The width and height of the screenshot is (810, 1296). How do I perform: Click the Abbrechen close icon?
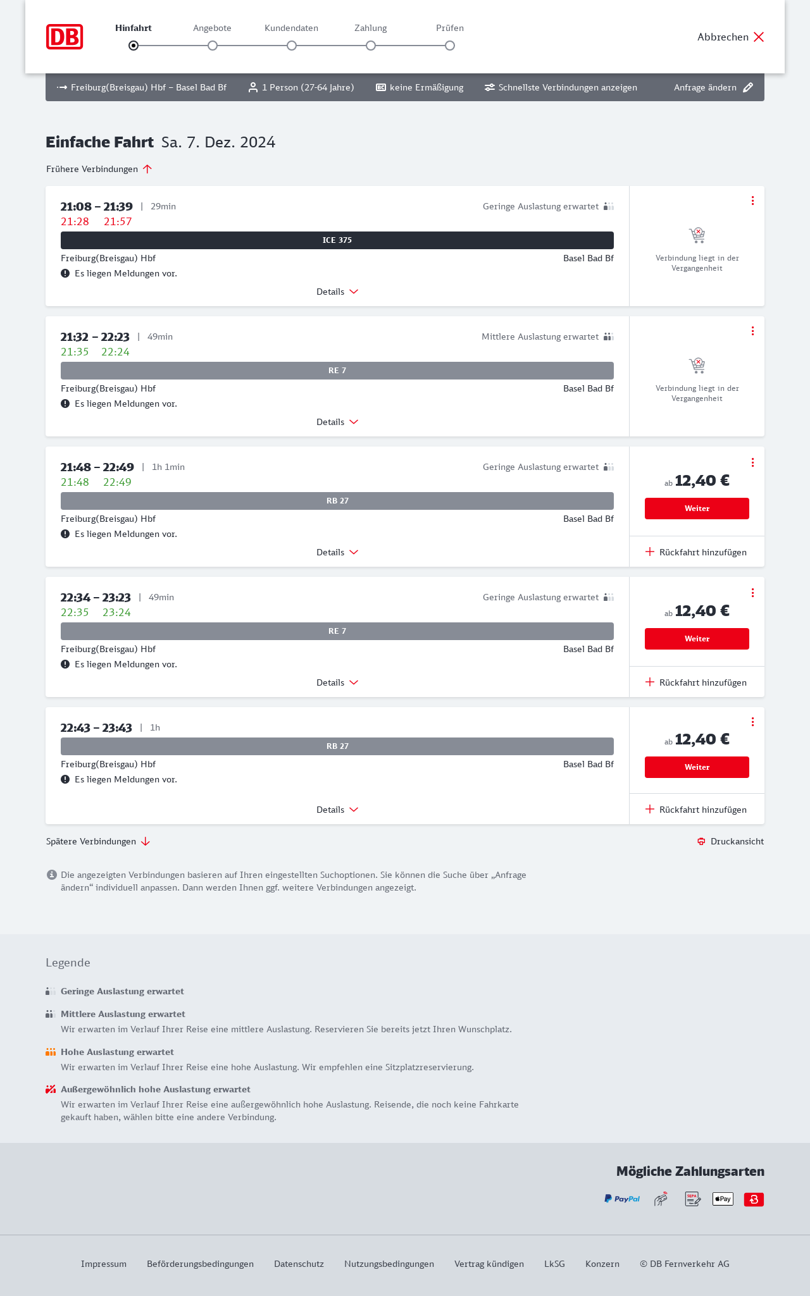point(759,37)
